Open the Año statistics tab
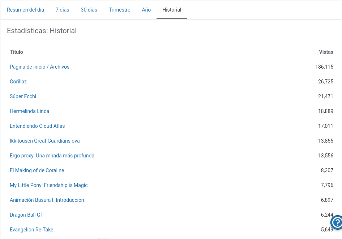Image resolution: width=342 pixels, height=239 pixels. pos(146,10)
